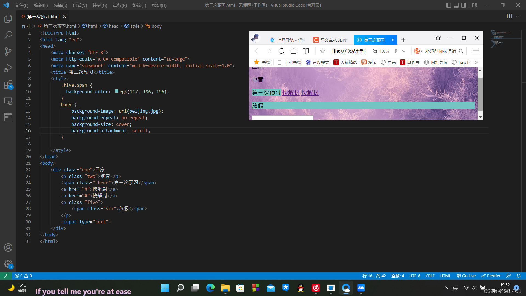Open notifications bell in status bar
The height and width of the screenshot is (296, 526).
point(518,276)
